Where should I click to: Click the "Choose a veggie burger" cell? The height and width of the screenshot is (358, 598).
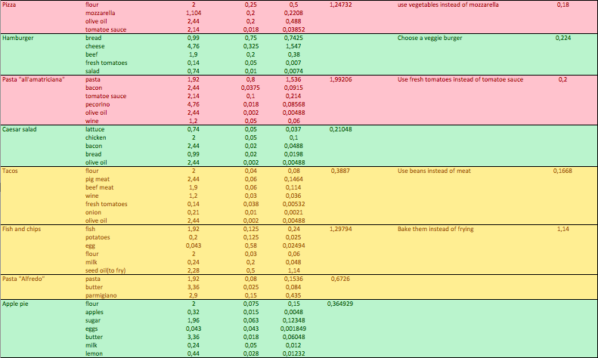click(x=429, y=37)
